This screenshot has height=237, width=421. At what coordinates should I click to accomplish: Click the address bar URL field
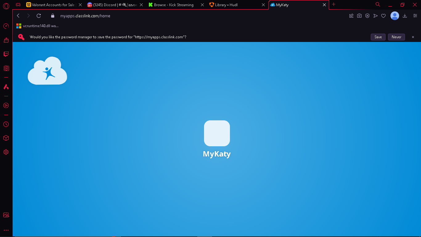pyautogui.click(x=197, y=16)
